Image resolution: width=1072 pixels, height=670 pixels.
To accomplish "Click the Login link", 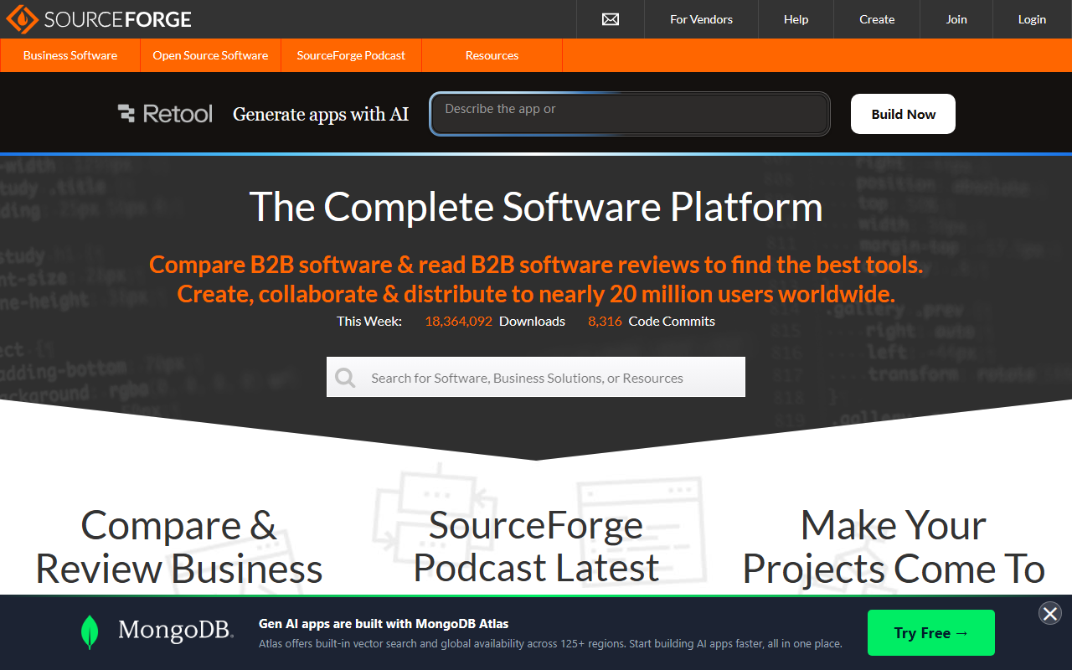I will coord(1032,19).
